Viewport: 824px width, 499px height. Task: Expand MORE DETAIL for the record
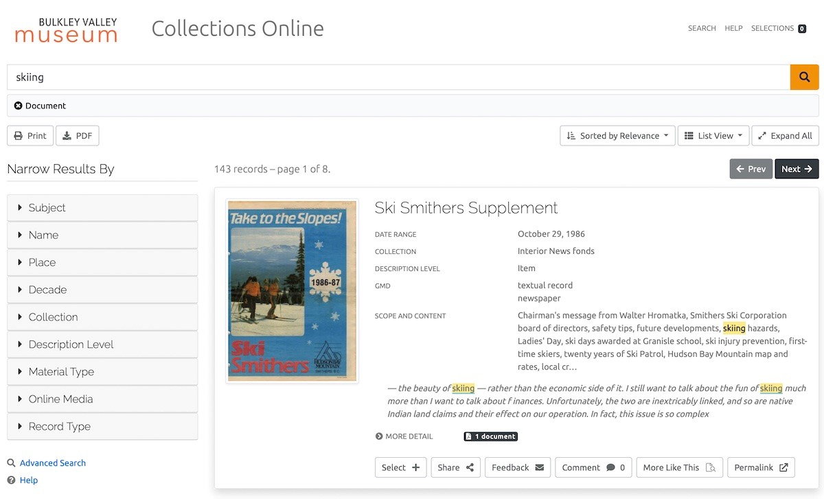(x=404, y=437)
